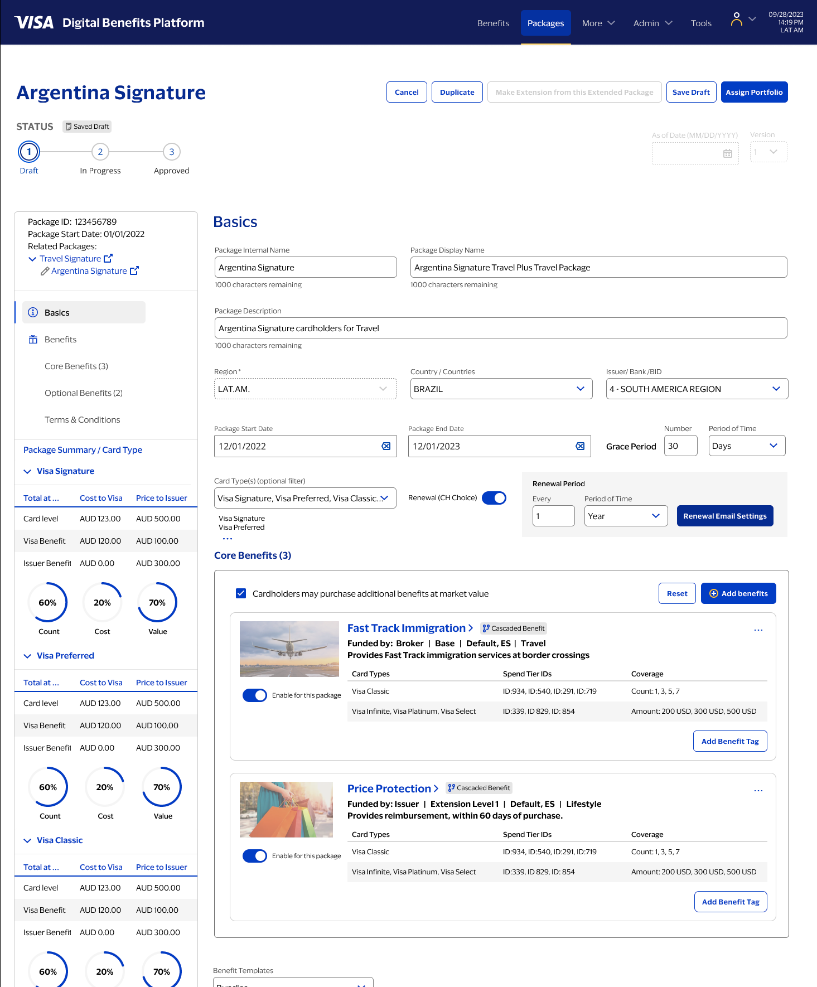Go to Core Benefits (3) in sidebar
This screenshot has height=987, width=817.
[76, 366]
